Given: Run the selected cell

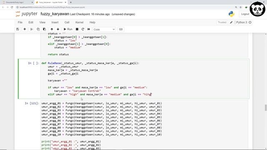Looking at the screenshot, I should point(68,29).
